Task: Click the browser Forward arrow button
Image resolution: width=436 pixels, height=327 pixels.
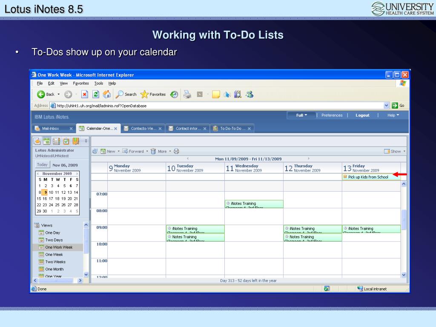Action: tap(68, 95)
